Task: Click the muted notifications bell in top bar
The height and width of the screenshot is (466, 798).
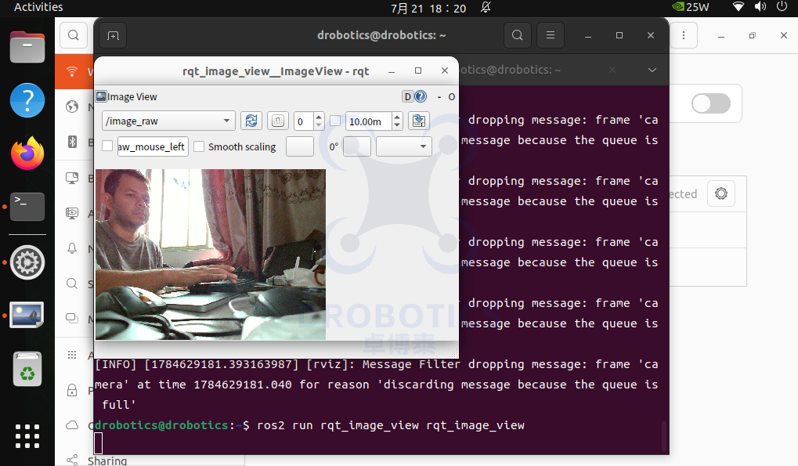Action: pos(486,8)
